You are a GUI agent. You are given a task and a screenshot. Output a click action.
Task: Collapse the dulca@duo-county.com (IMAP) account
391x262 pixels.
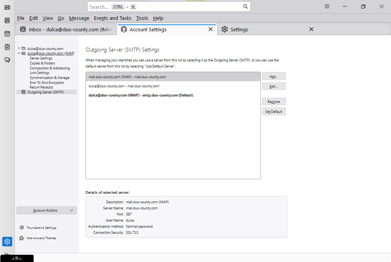tap(19, 53)
